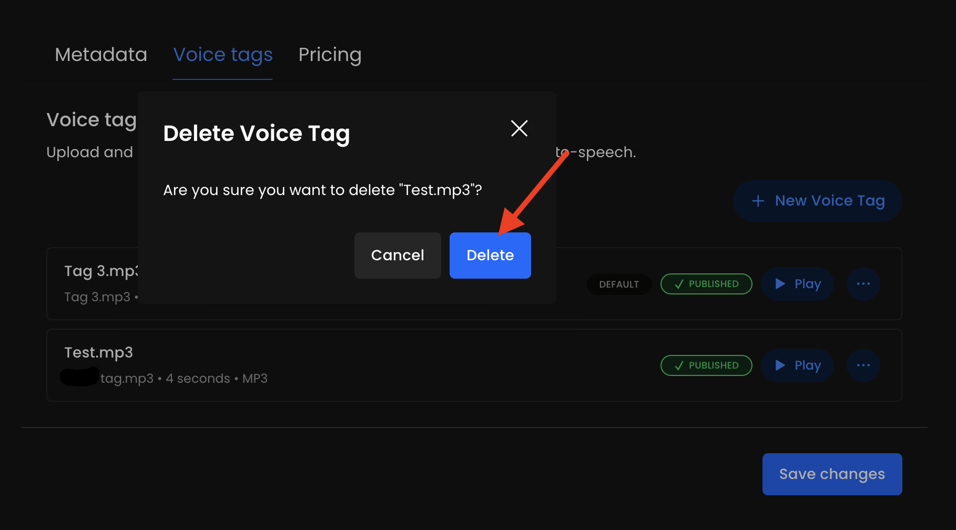Click Published badge on Test.mp3

pos(706,365)
